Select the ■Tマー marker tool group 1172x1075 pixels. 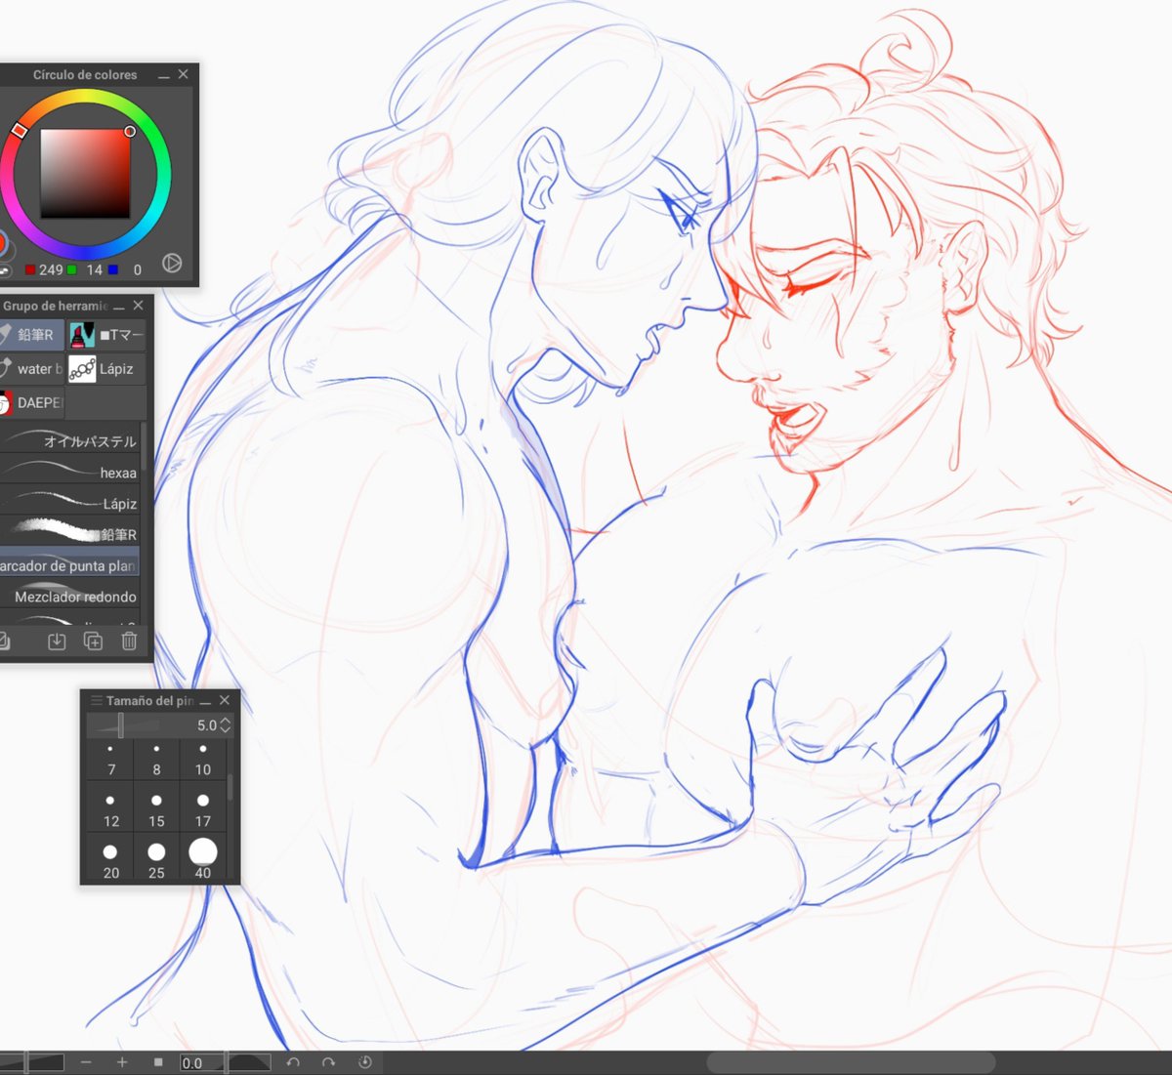106,335
